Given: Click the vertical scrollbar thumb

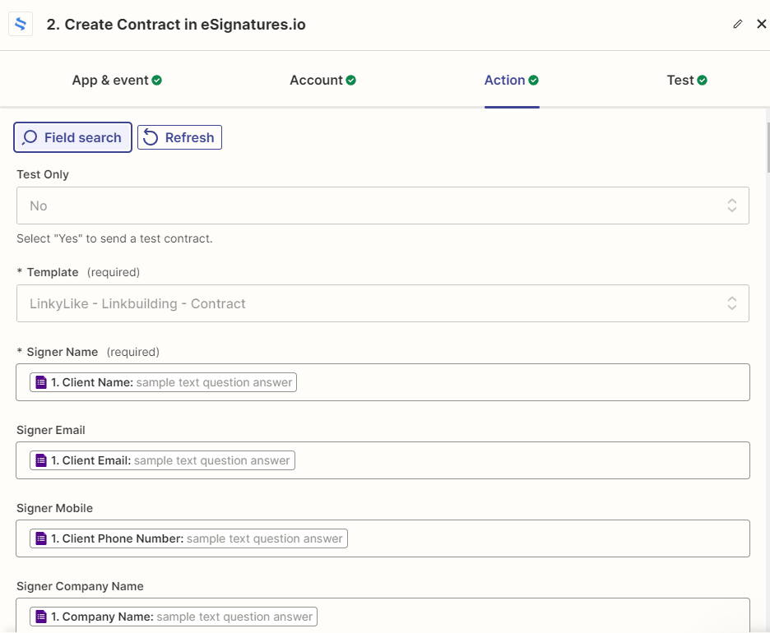Looking at the screenshot, I should 768,148.
